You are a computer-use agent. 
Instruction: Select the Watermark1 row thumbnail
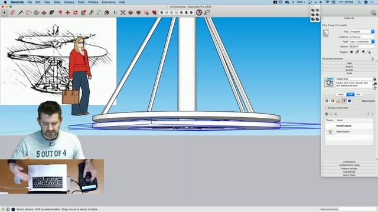pos(330,132)
